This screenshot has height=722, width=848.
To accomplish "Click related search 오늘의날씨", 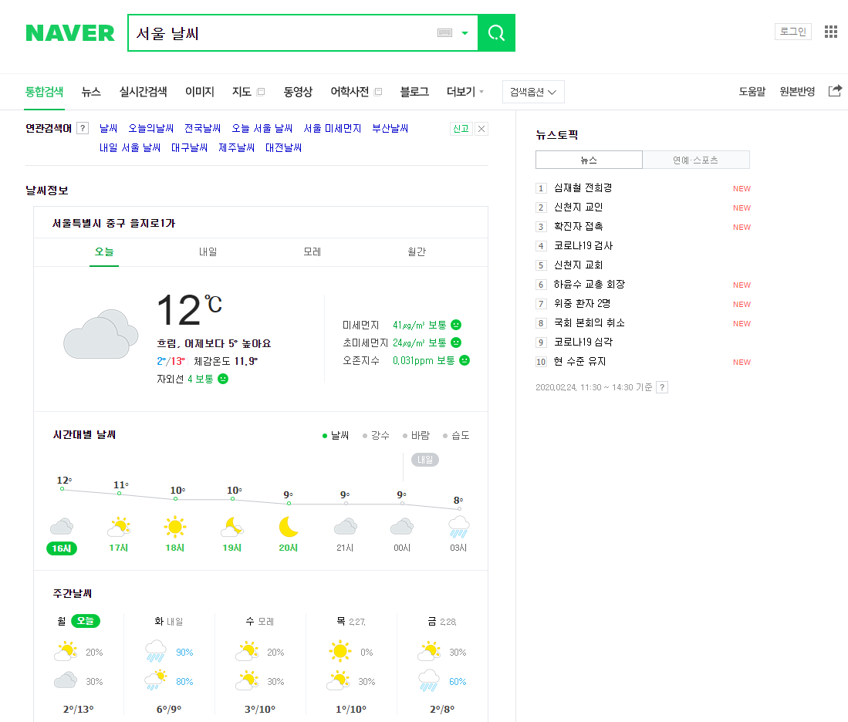I will click(151, 128).
